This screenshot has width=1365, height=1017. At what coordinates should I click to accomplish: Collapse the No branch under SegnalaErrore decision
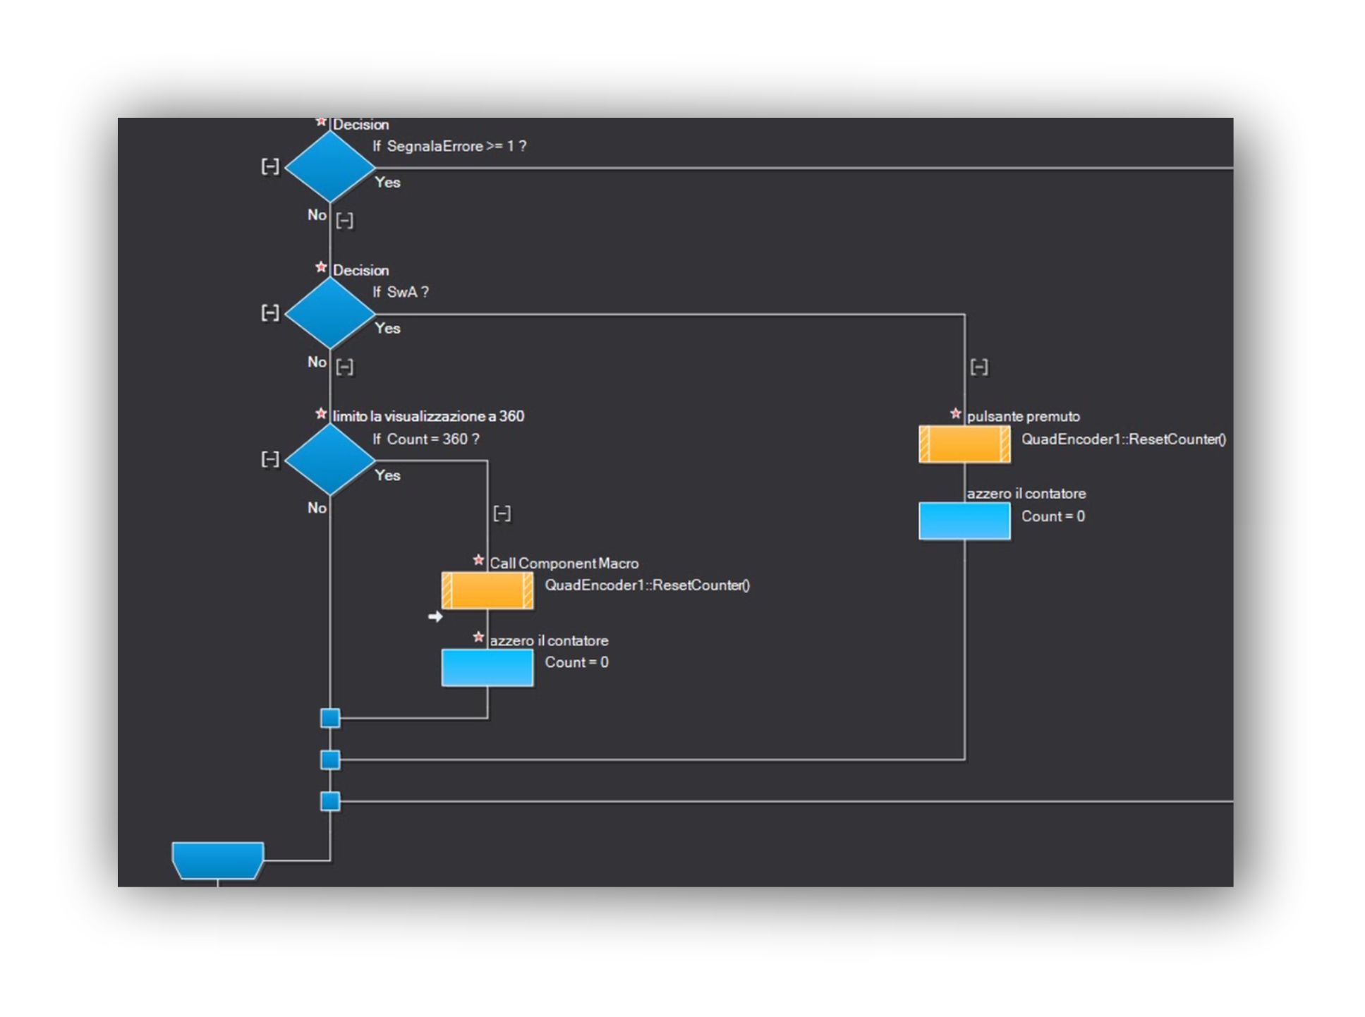[x=344, y=221]
